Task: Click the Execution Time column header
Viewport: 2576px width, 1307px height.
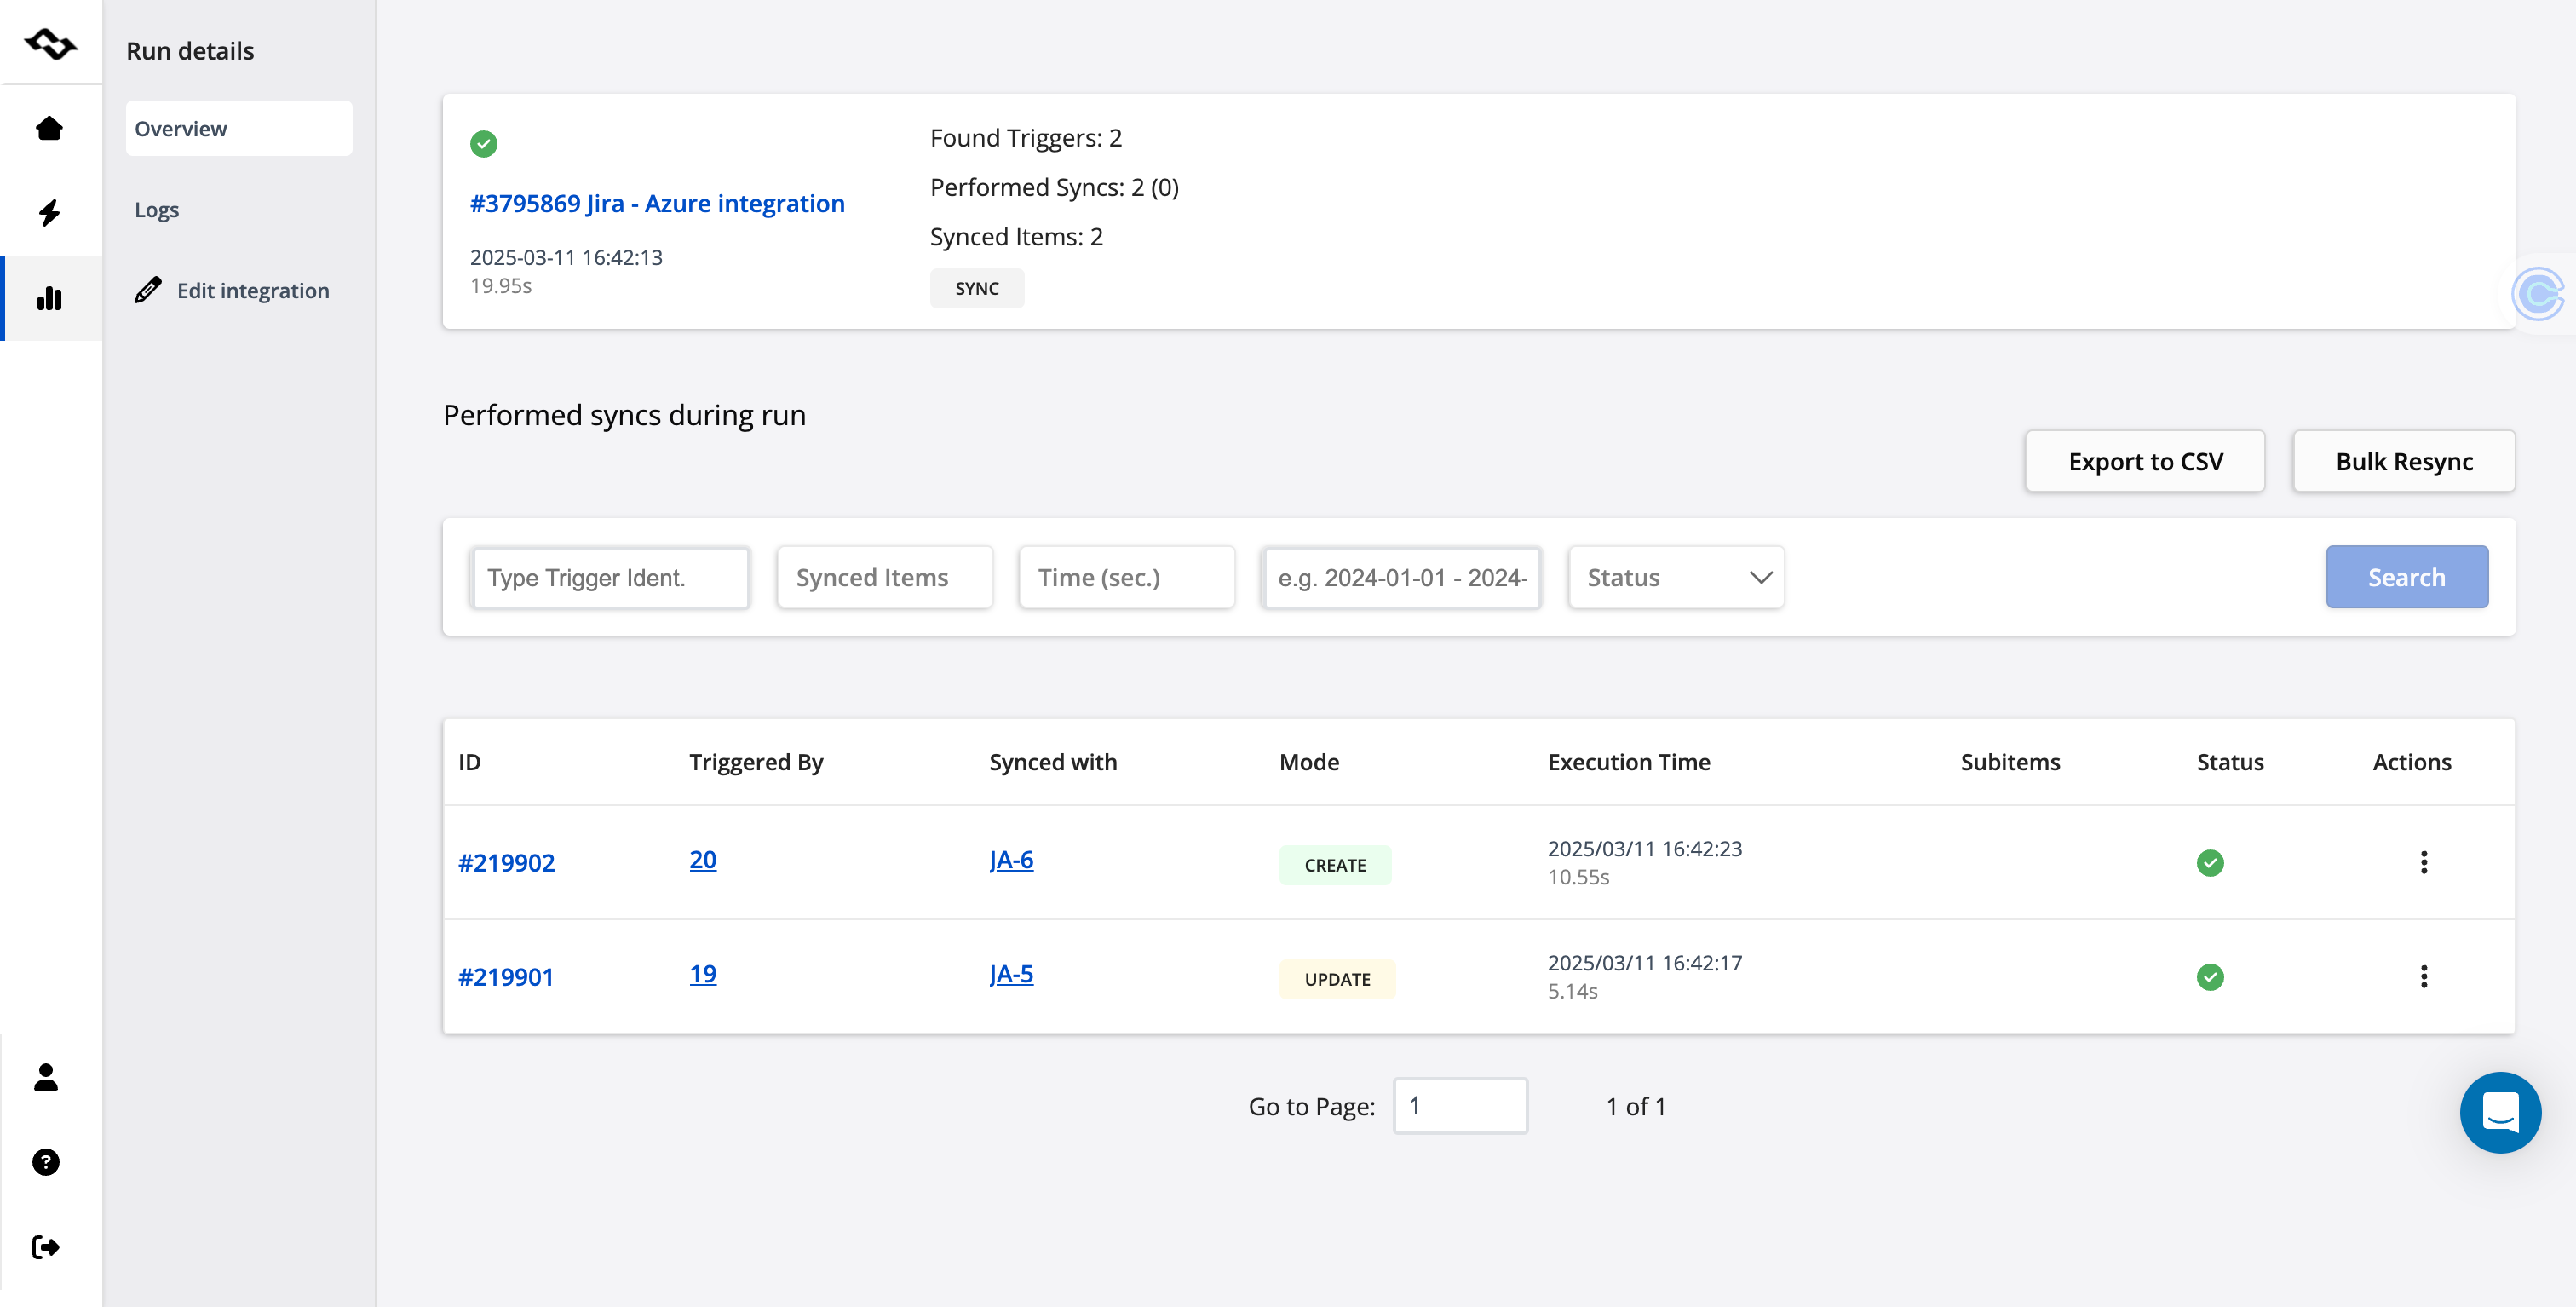Action: click(x=1629, y=761)
